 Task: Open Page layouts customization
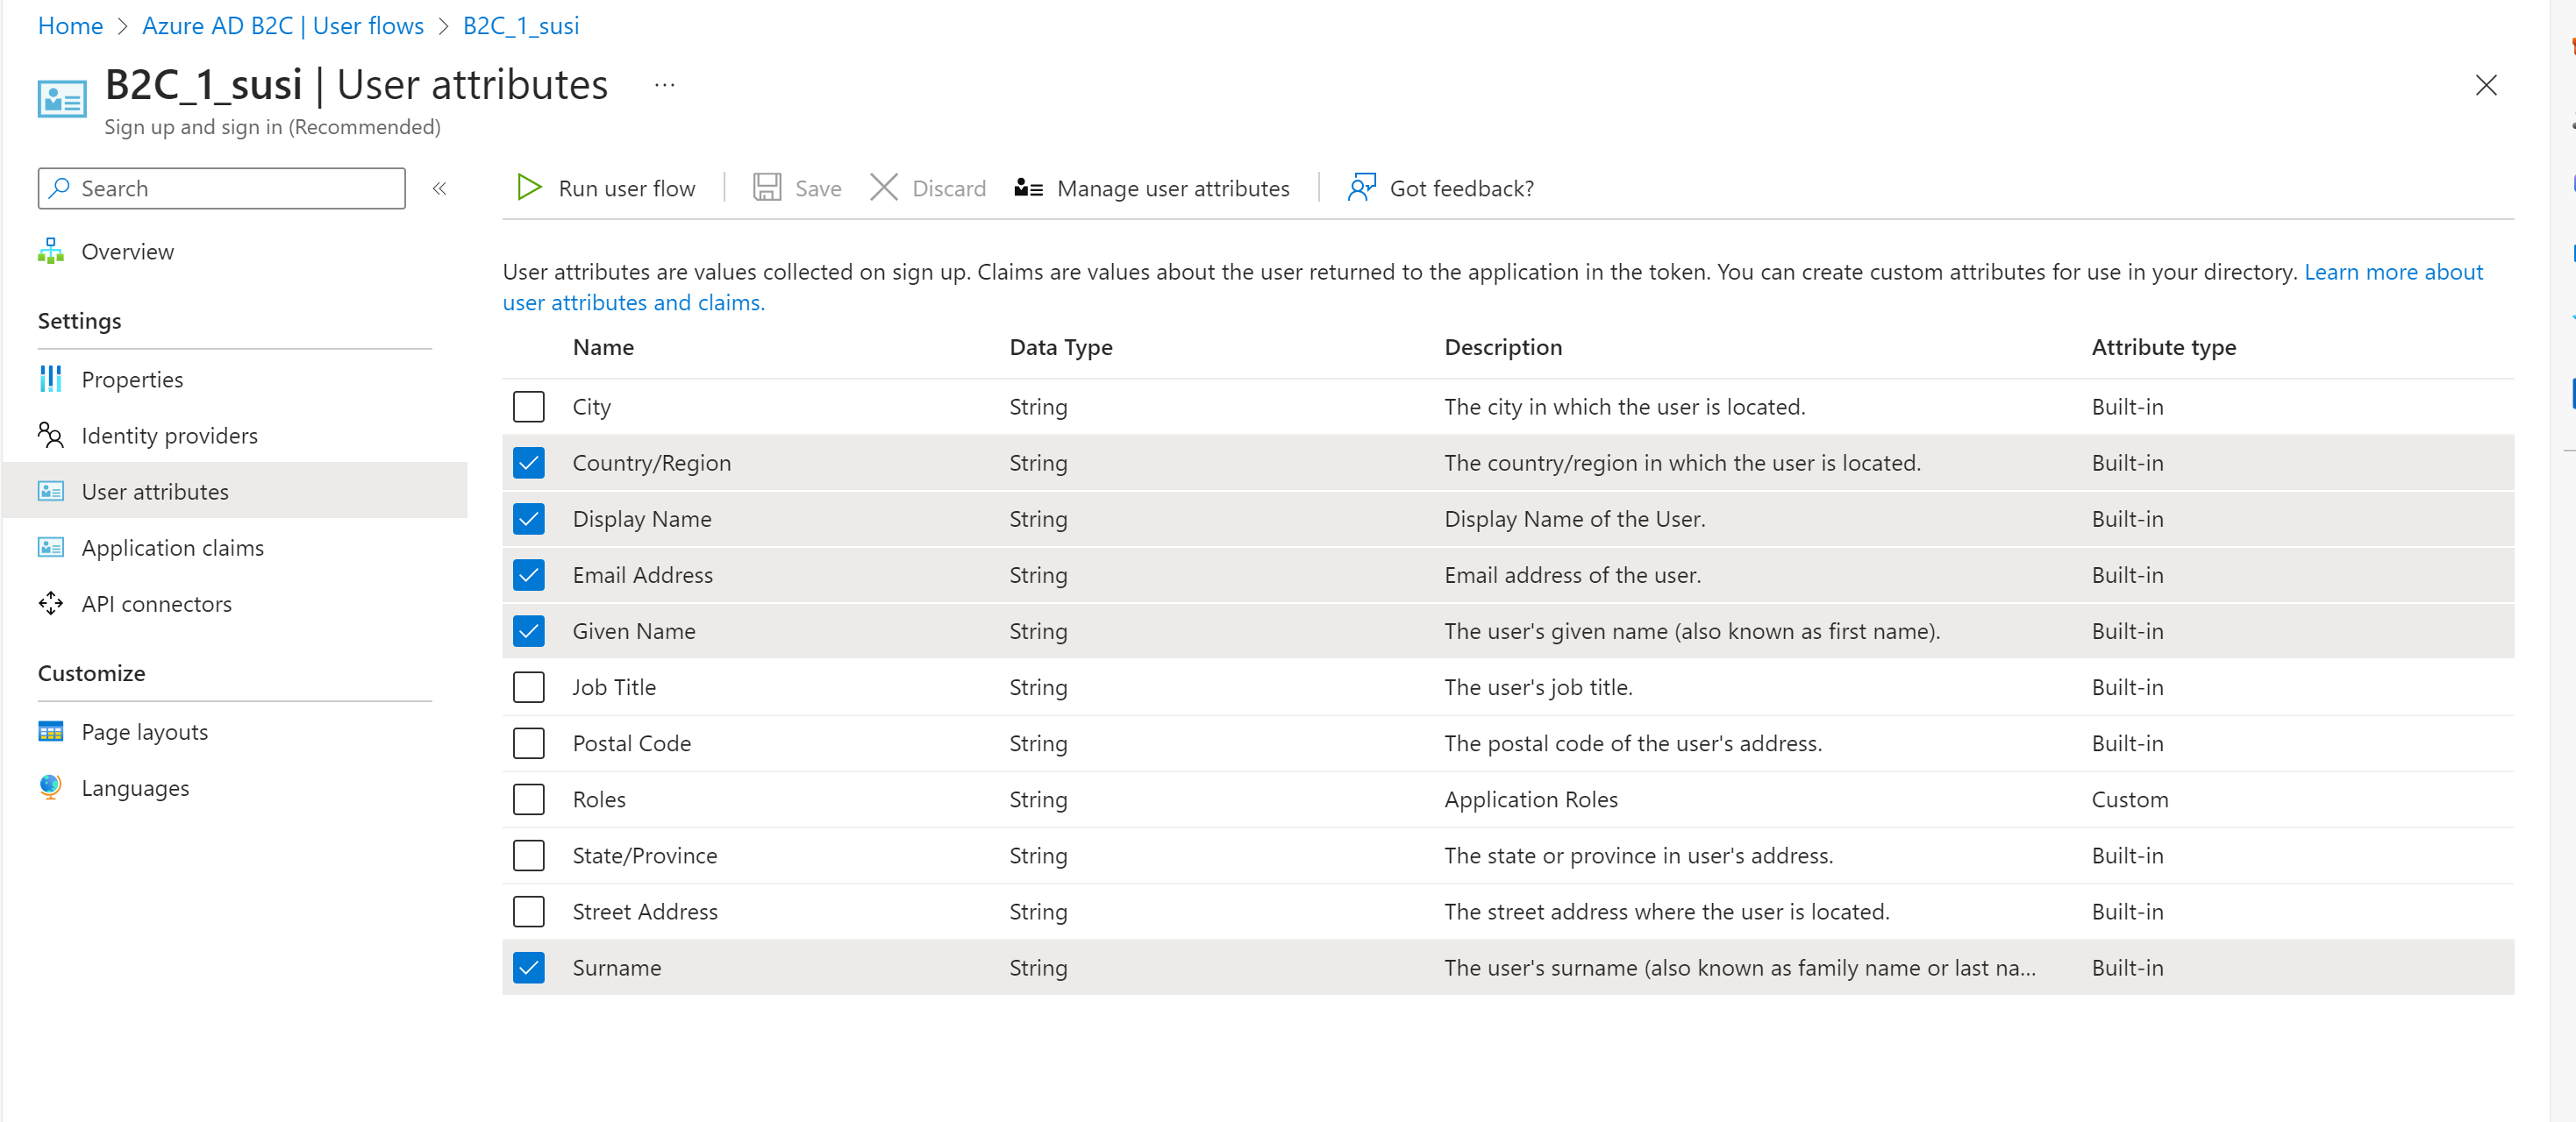click(144, 730)
